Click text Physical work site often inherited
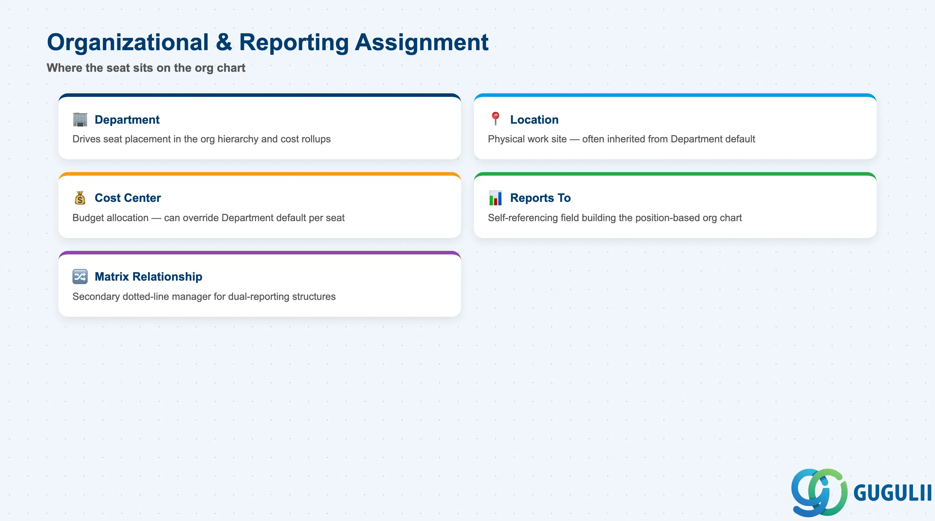The image size is (935, 521). click(x=621, y=139)
